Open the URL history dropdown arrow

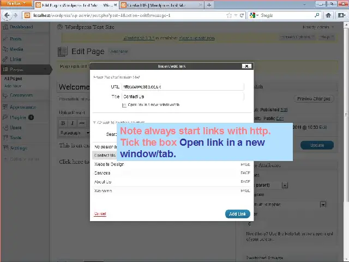pos(236,15)
